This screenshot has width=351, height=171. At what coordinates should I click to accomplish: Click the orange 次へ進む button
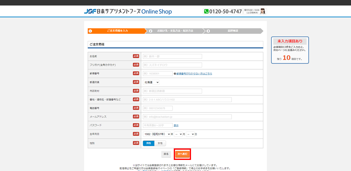click(183, 154)
